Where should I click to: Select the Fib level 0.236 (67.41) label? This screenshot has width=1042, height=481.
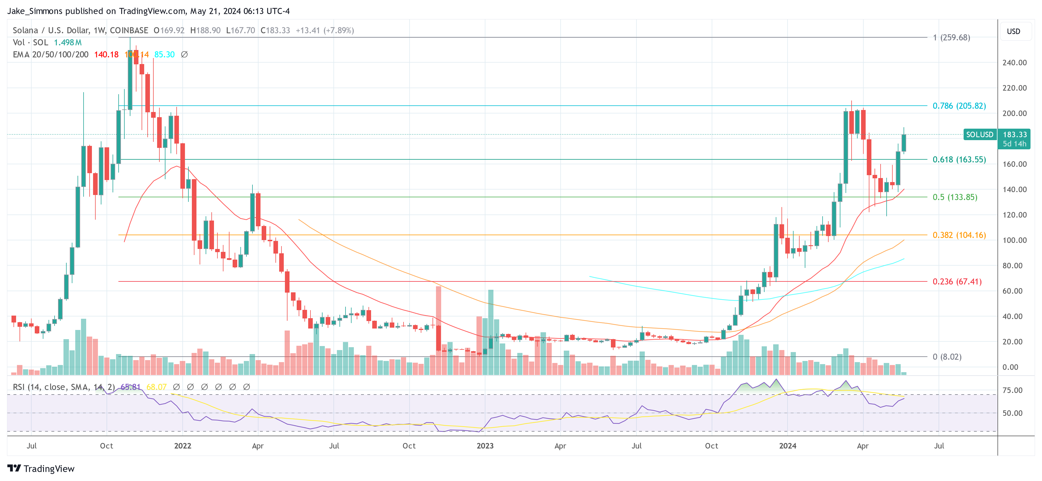pos(957,281)
